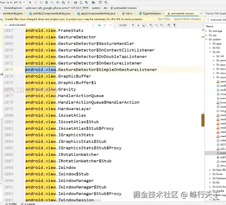Image resolution: width=226 pixels, height=205 pixels.
Task: Open the hidden editor tabs dropdown chevron
Action: pyautogui.click(x=201, y=13)
